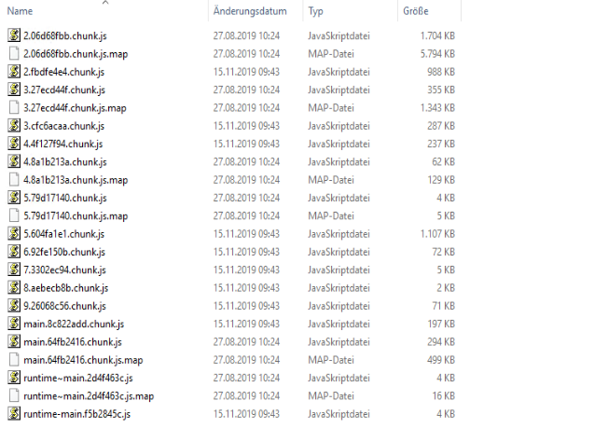Select the 4.4f127f94.chunk.js script icon
The height and width of the screenshot is (442, 608).
(14, 144)
